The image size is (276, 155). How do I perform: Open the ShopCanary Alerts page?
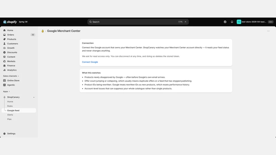tap(10, 115)
